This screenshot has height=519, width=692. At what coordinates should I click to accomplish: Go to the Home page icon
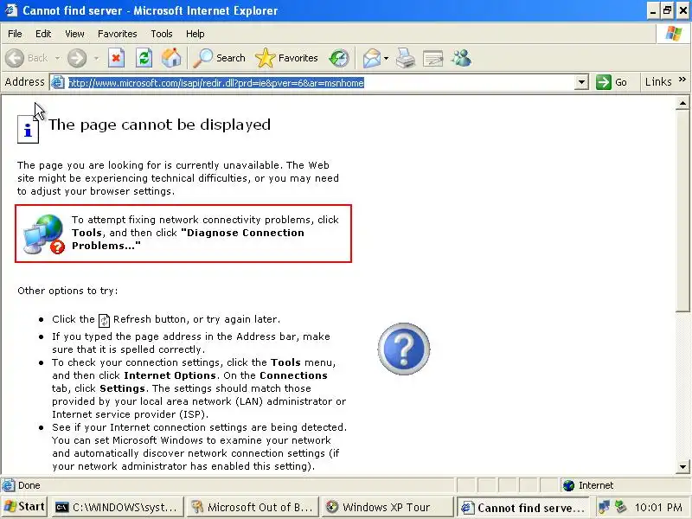[x=171, y=58]
